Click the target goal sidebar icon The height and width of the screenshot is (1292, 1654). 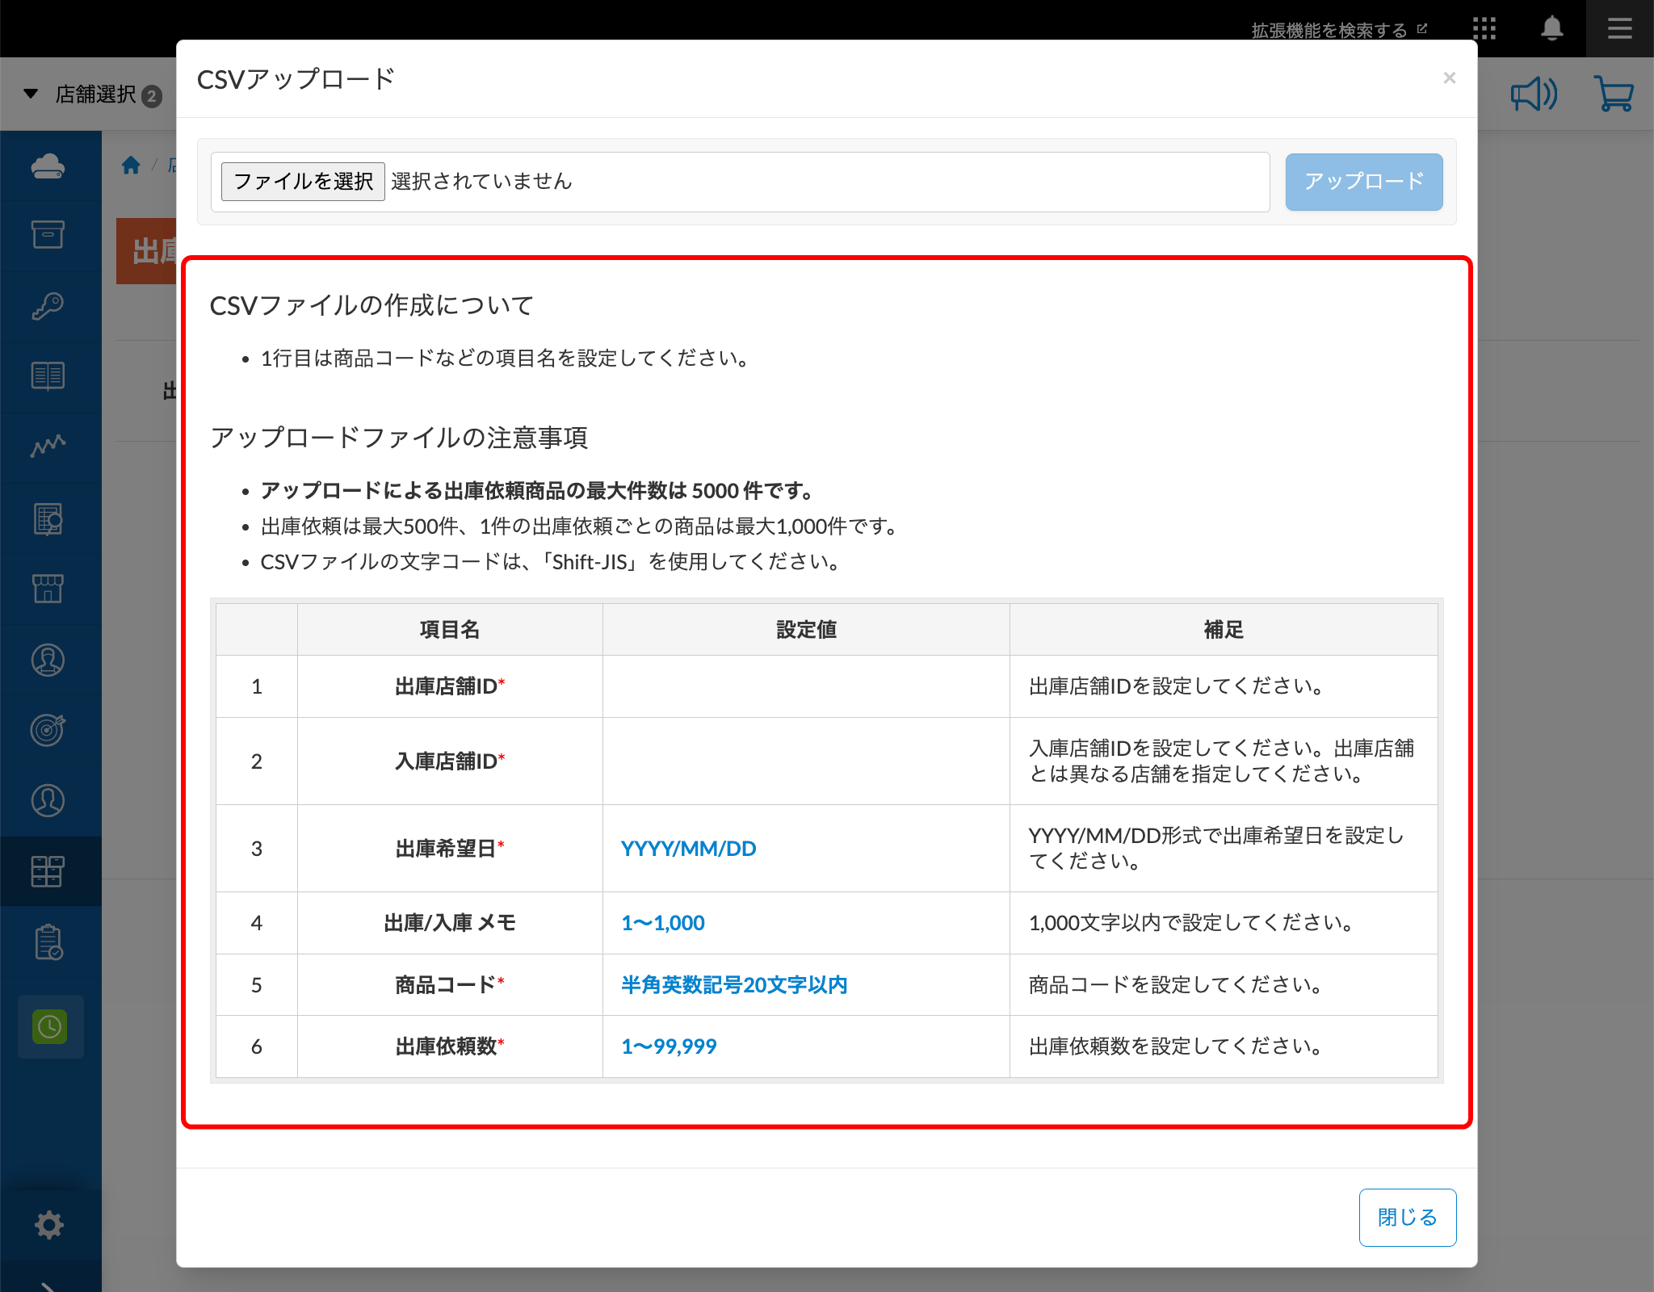[48, 730]
